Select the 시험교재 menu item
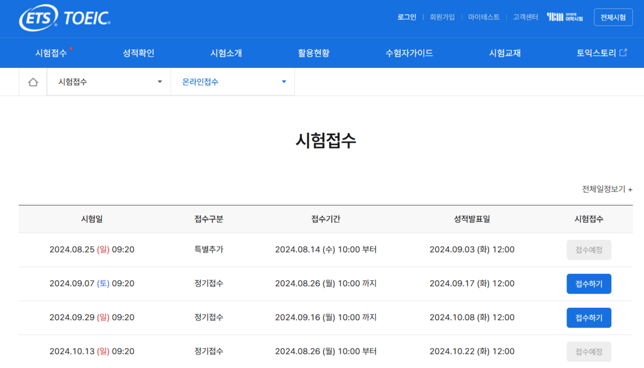The width and height of the screenshot is (644, 368). pos(504,53)
